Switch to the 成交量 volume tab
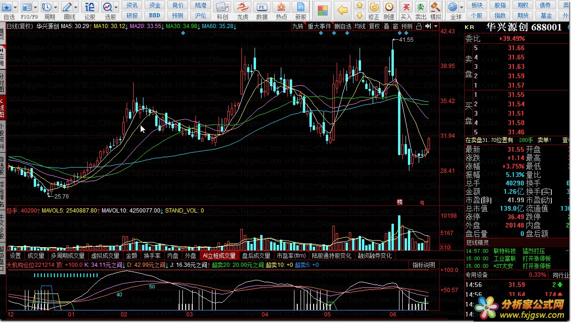 36,256
